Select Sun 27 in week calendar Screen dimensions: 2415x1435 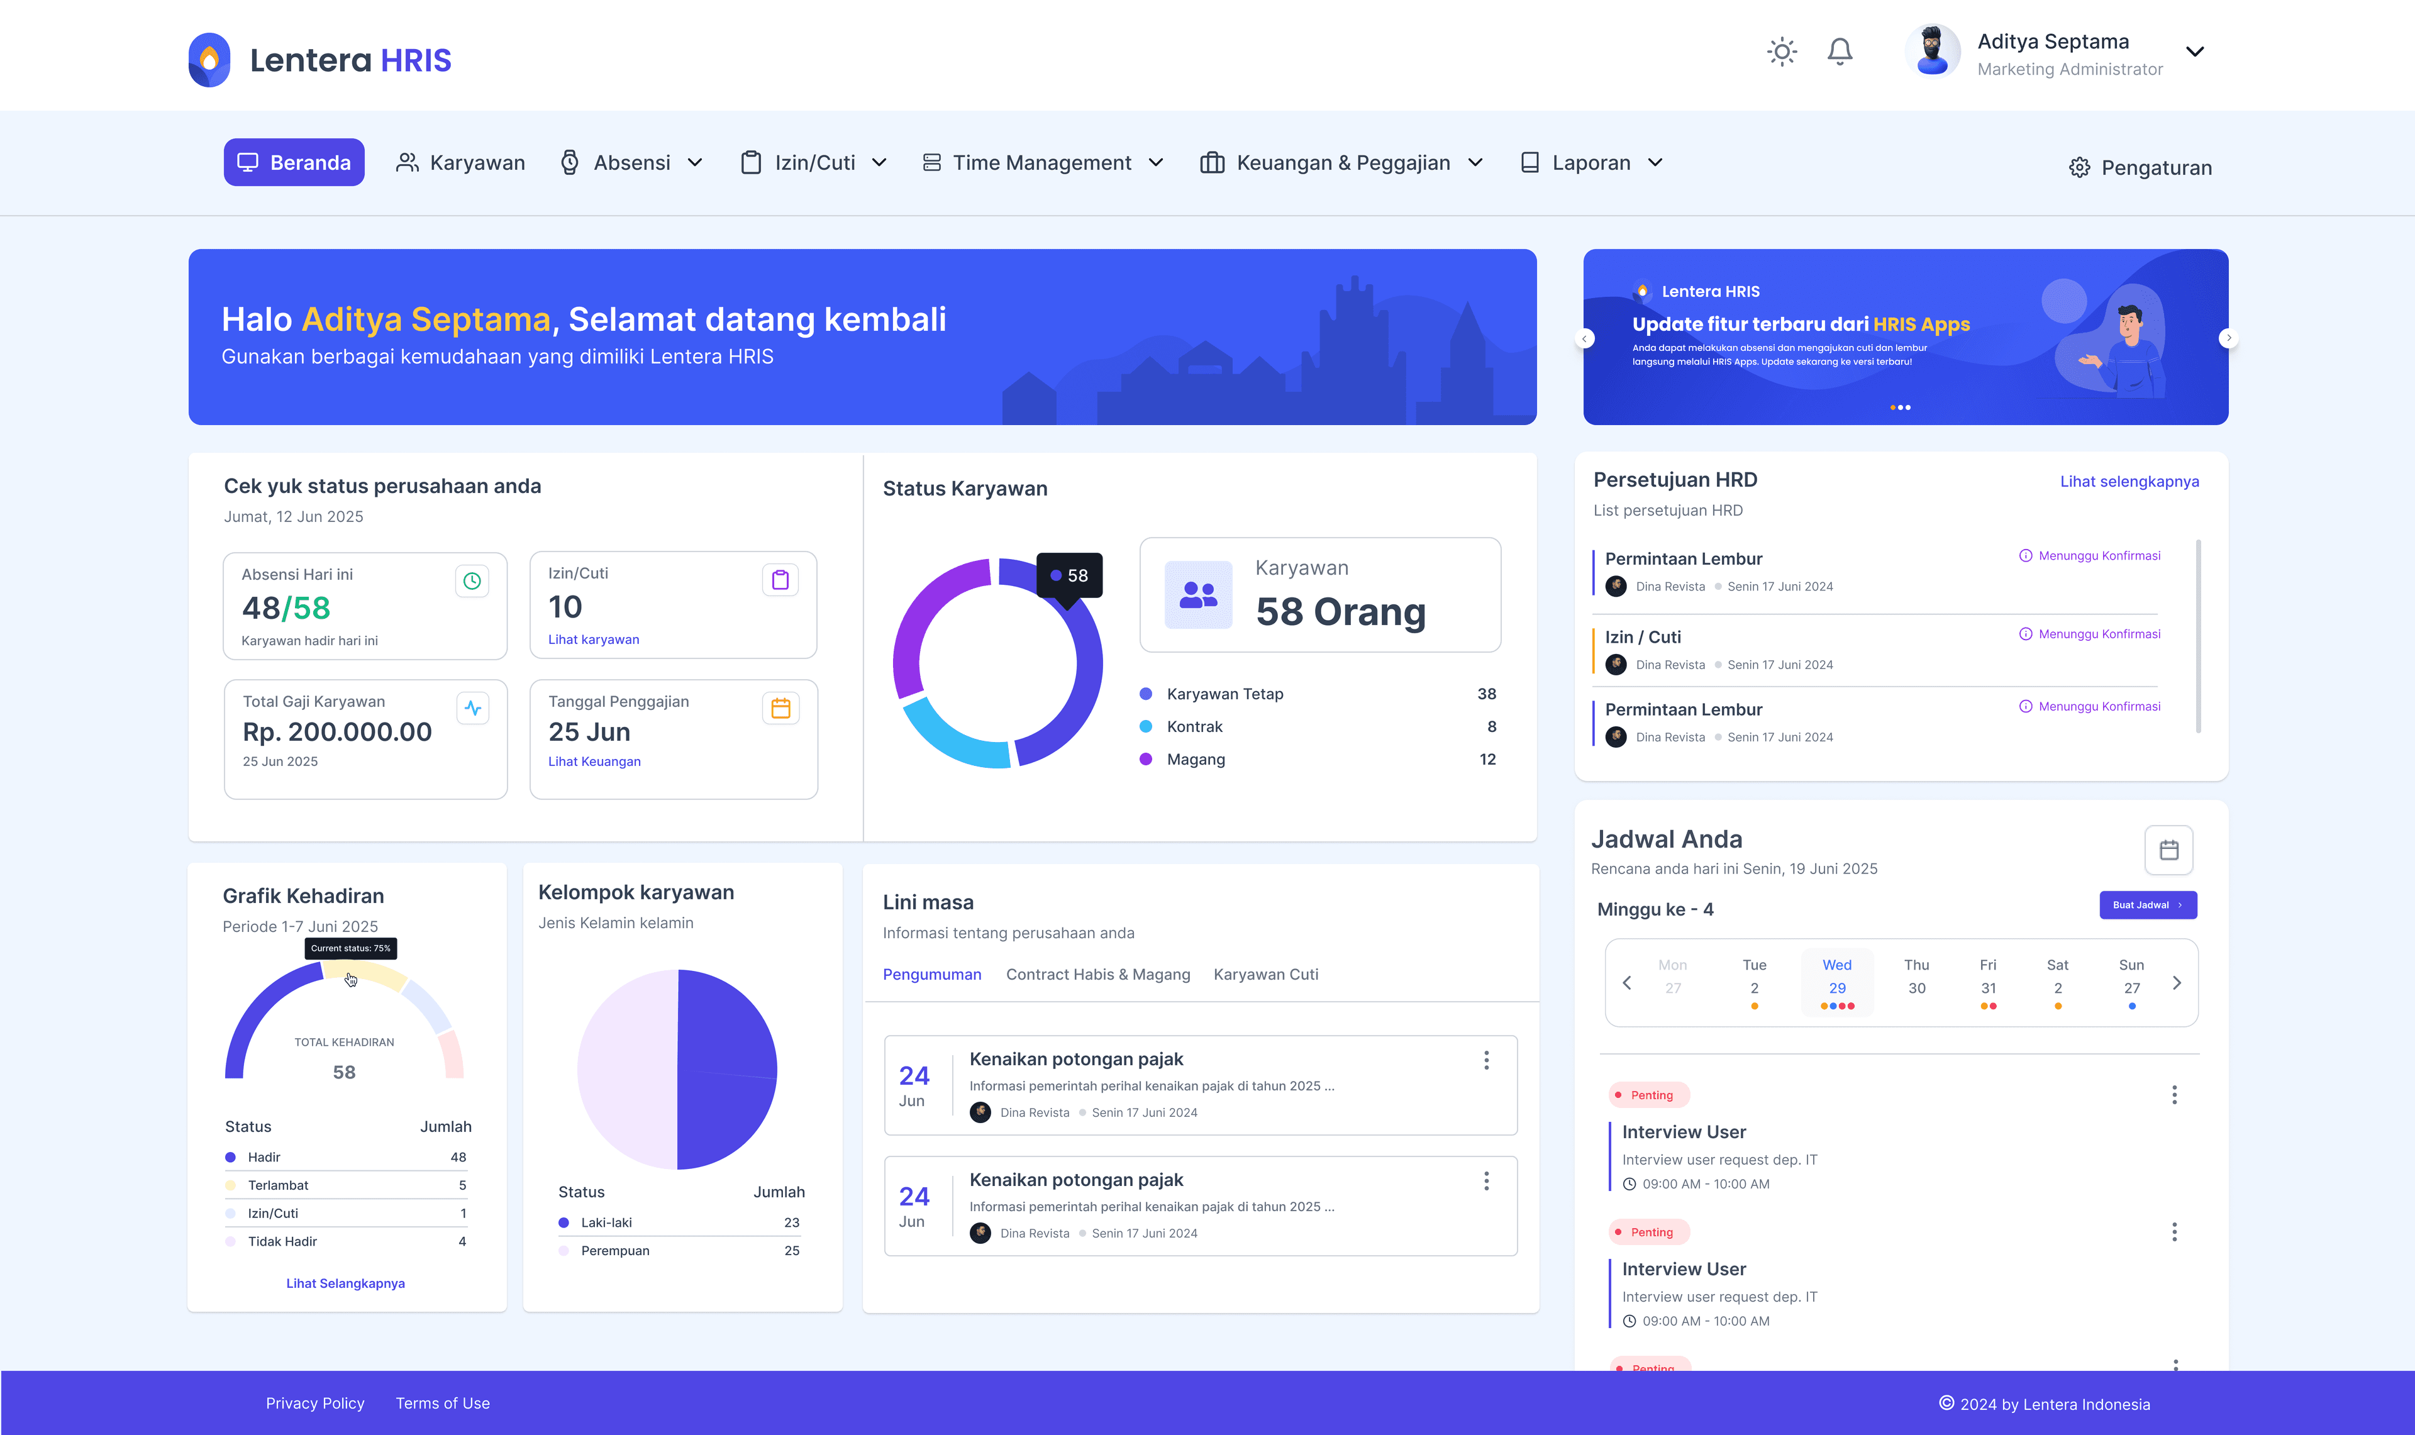click(2131, 982)
